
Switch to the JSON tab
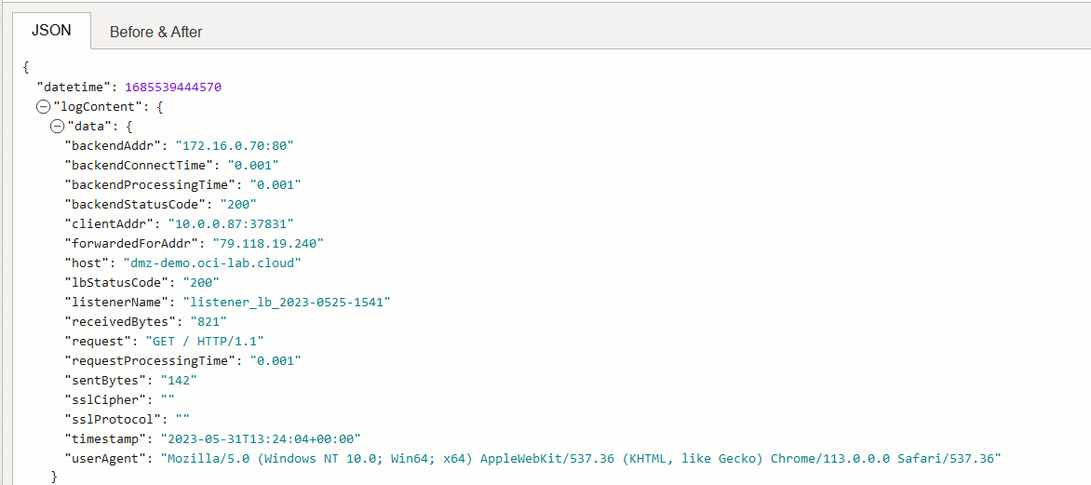pyautogui.click(x=51, y=31)
